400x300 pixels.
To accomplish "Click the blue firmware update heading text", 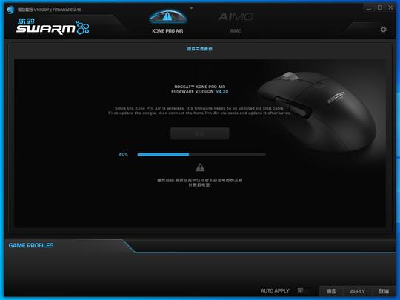I will 200,49.
